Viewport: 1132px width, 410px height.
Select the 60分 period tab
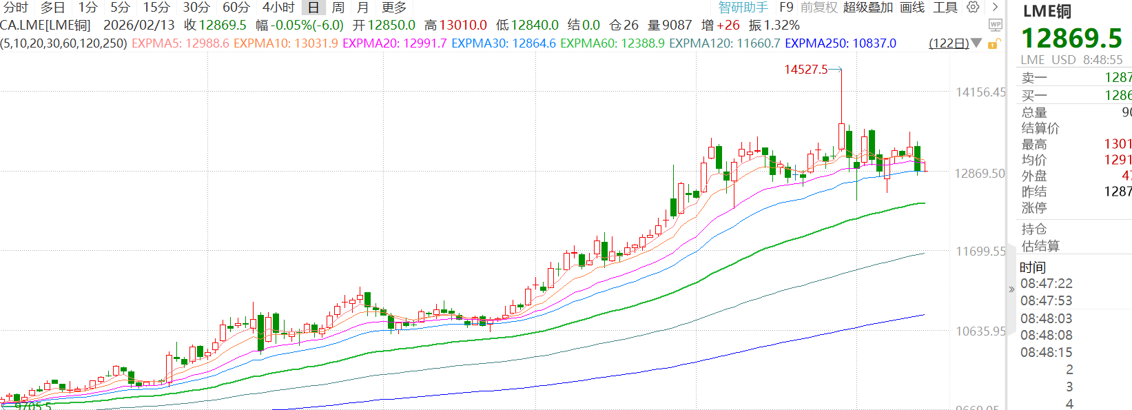point(236,7)
